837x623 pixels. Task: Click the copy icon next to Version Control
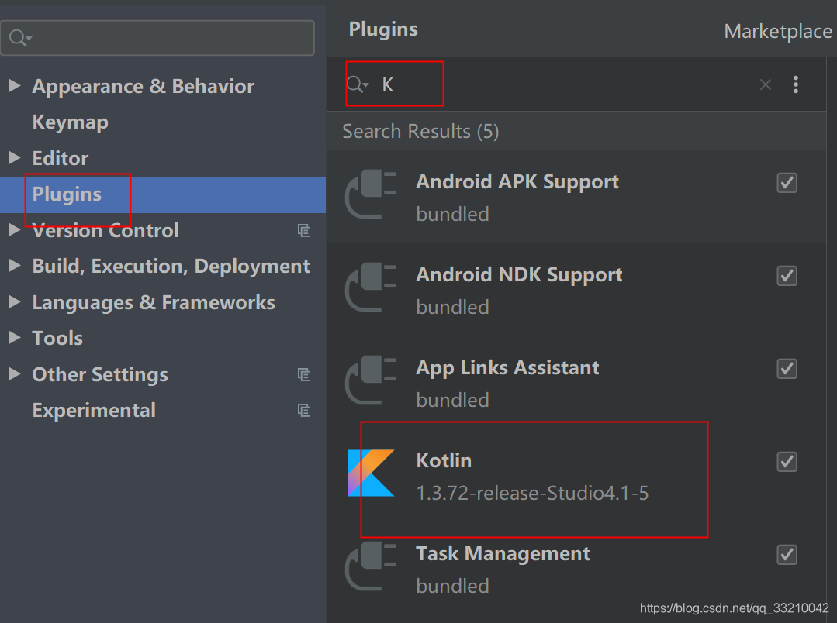(304, 230)
